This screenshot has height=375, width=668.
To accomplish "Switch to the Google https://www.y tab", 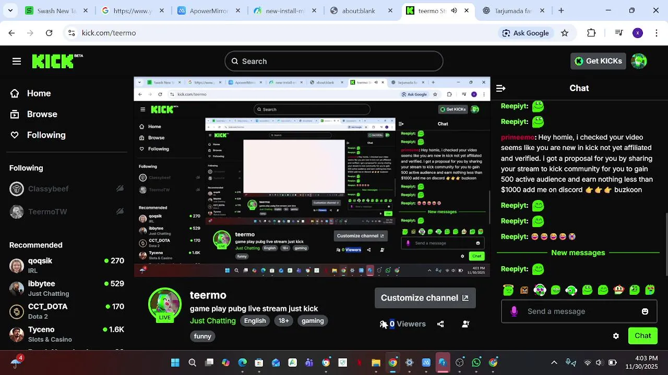I will click(x=133, y=10).
